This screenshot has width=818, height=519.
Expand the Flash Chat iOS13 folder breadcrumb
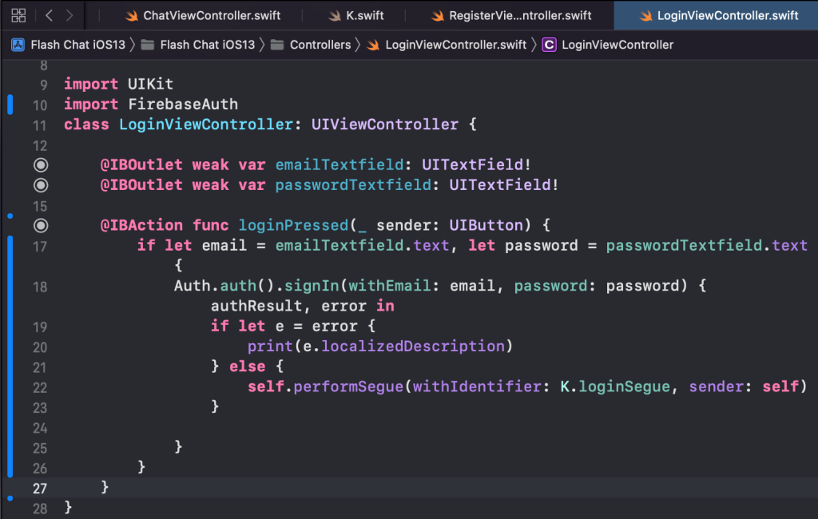click(207, 45)
